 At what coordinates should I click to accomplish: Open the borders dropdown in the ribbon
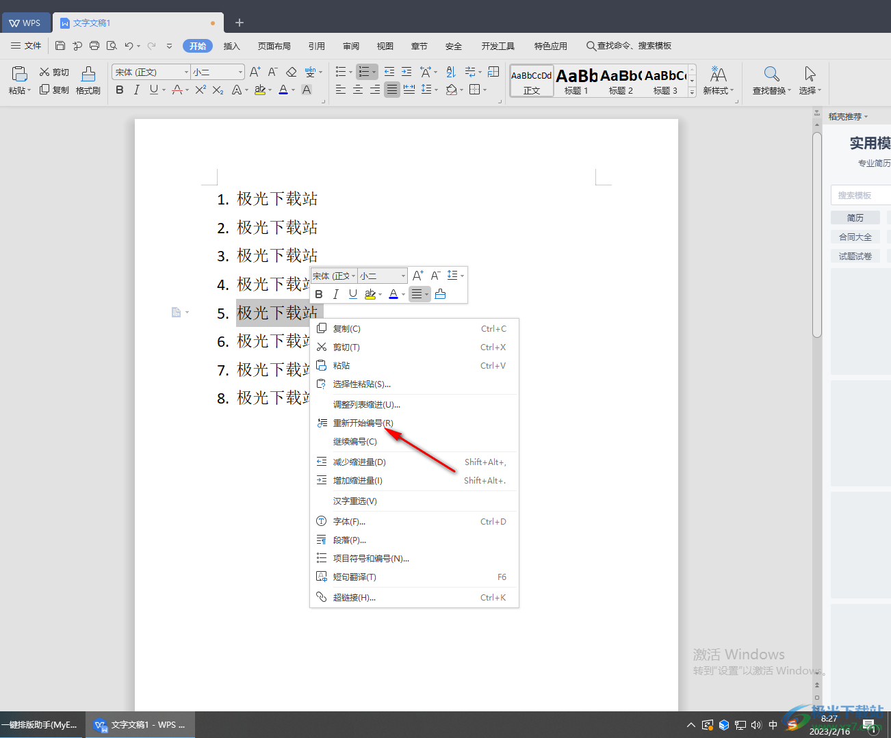[485, 90]
